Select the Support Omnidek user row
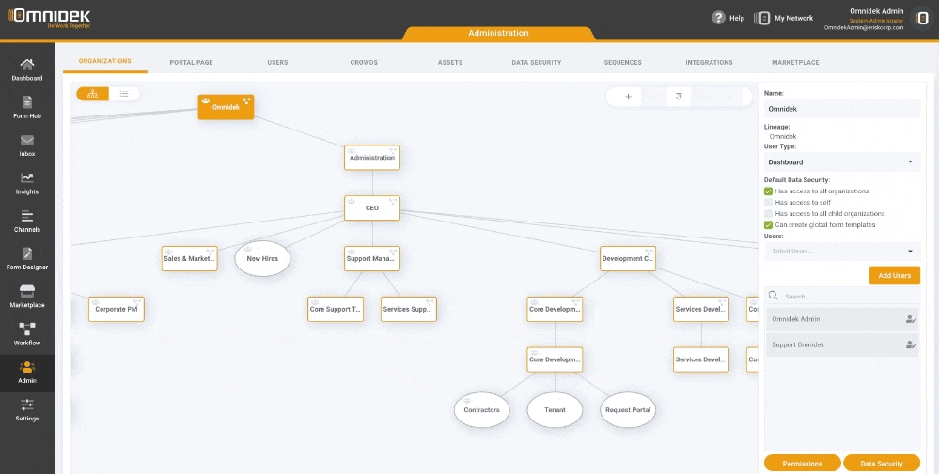939x474 pixels. tap(842, 344)
